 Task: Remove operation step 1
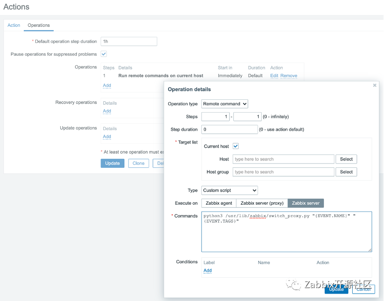tap(288, 75)
